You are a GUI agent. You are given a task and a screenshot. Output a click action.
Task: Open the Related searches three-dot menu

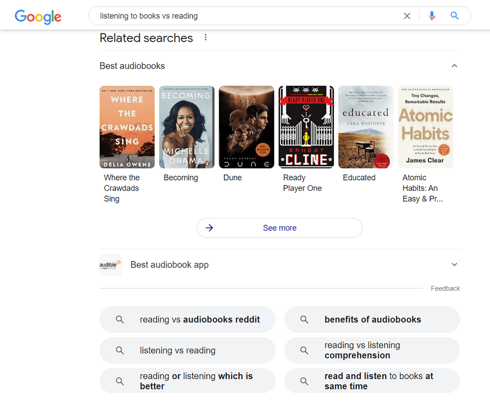tap(205, 38)
